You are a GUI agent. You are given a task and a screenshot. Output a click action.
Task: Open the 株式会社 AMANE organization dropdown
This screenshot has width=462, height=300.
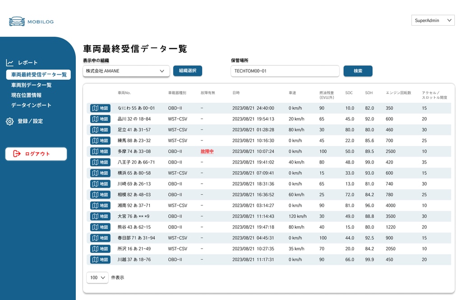click(x=126, y=71)
